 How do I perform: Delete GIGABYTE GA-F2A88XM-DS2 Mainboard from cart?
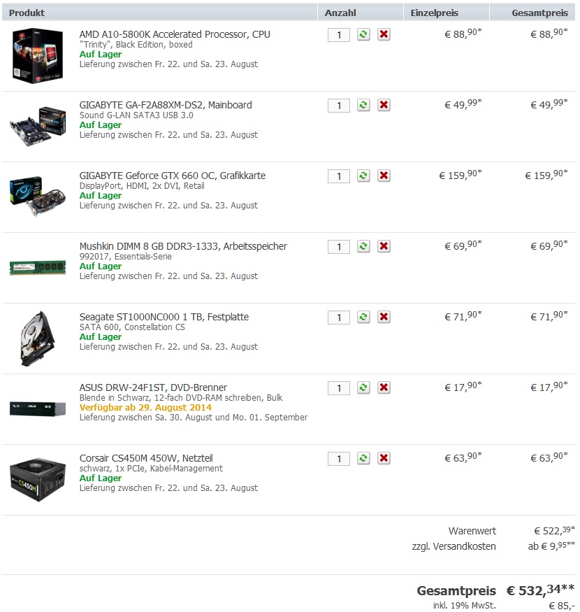point(384,105)
